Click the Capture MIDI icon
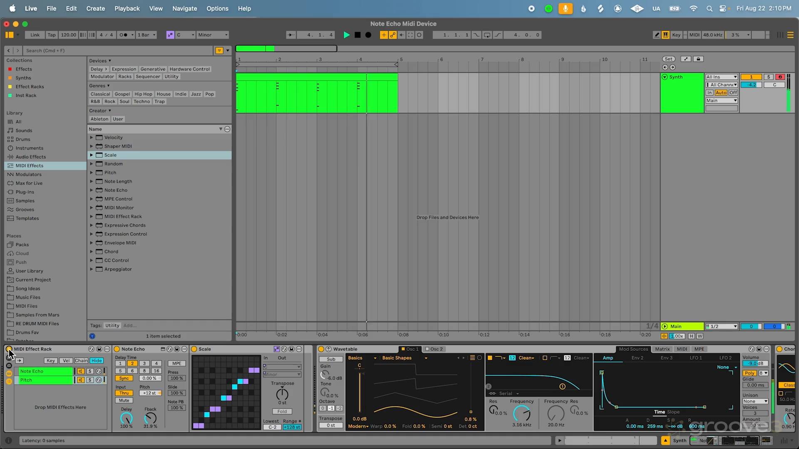This screenshot has height=449, width=799. coord(410,35)
